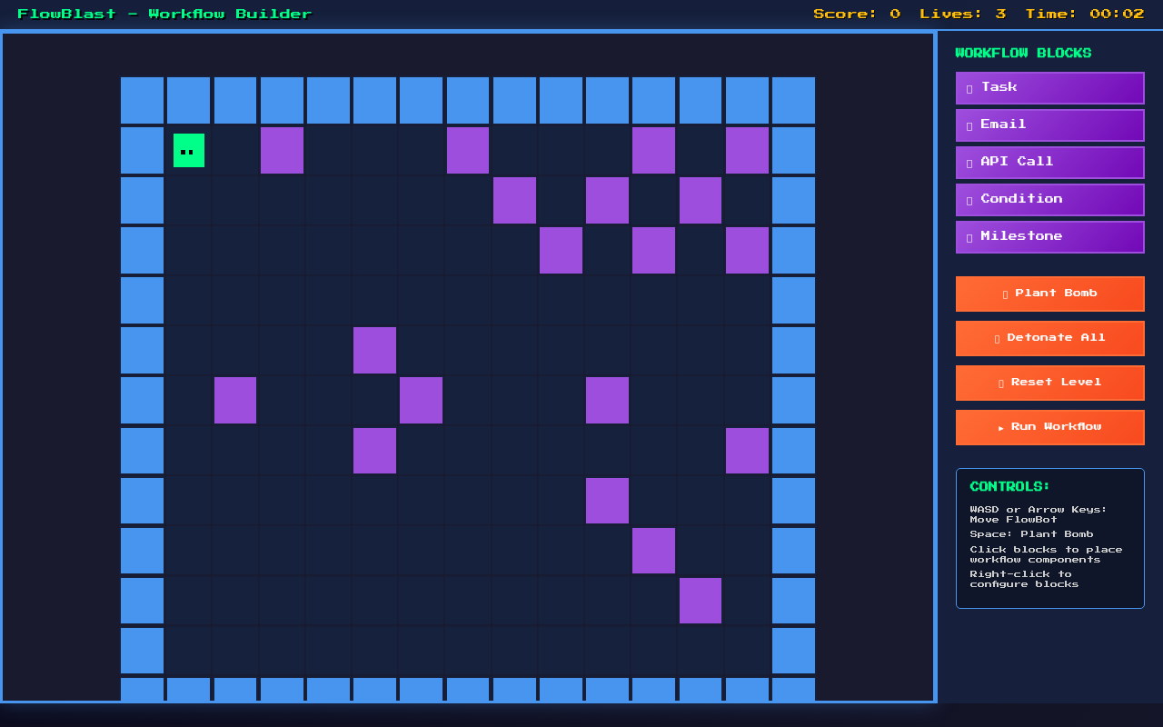Click the purple block right of FlowBot
1163x727 pixels.
tap(282, 151)
